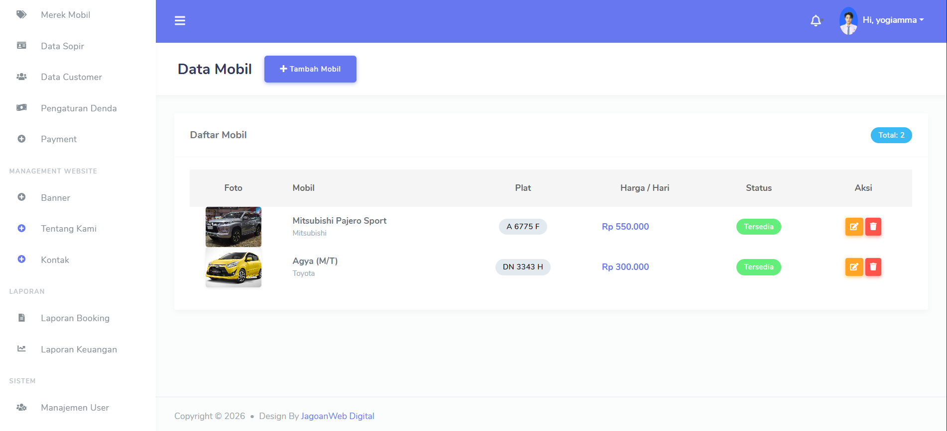The image size is (947, 431).
Task: Click the user avatar picture
Action: click(x=848, y=21)
